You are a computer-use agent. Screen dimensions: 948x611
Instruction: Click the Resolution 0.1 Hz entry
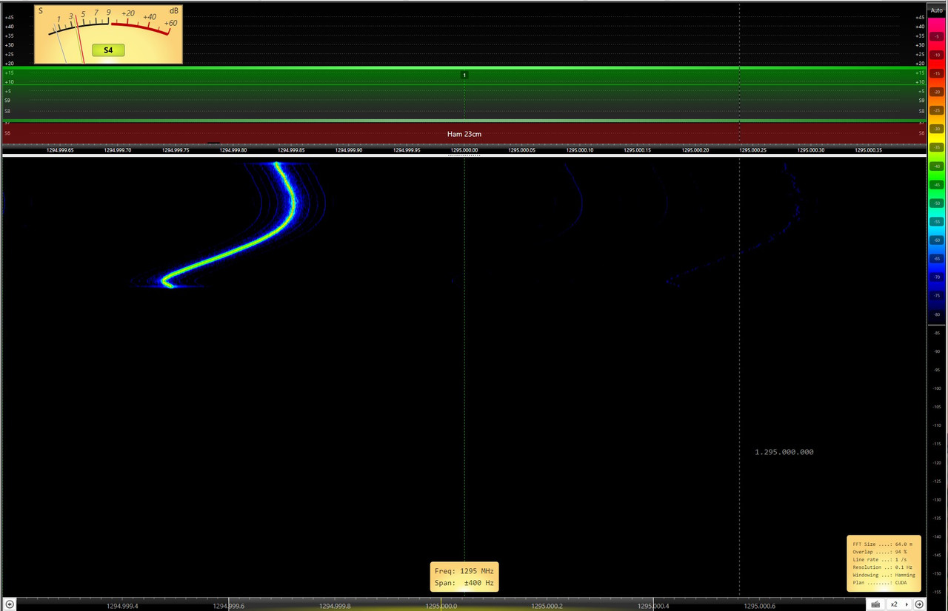click(884, 567)
